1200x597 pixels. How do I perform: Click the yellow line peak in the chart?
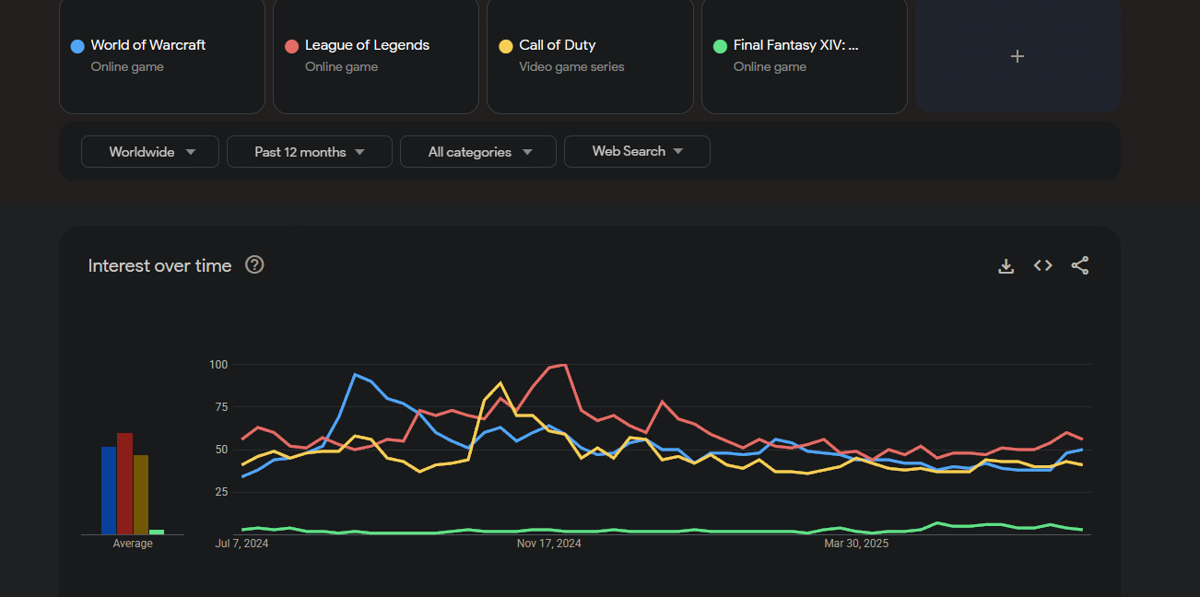(500, 382)
